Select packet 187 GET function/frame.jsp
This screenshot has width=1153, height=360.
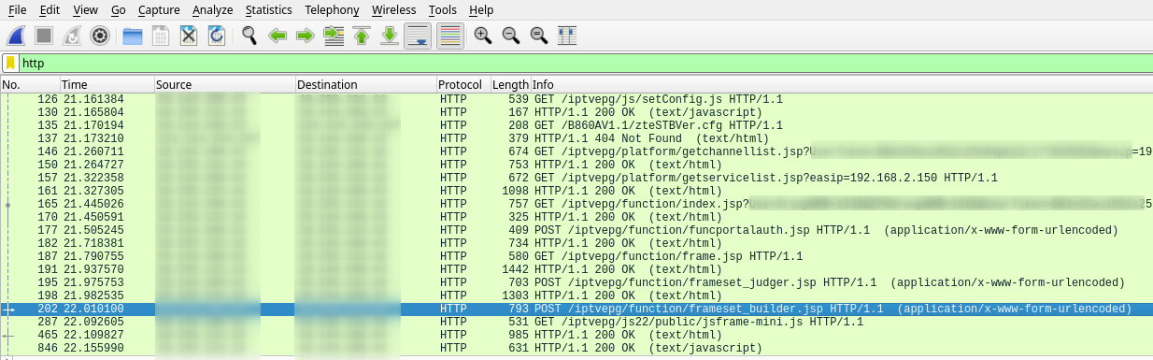(x=576, y=256)
